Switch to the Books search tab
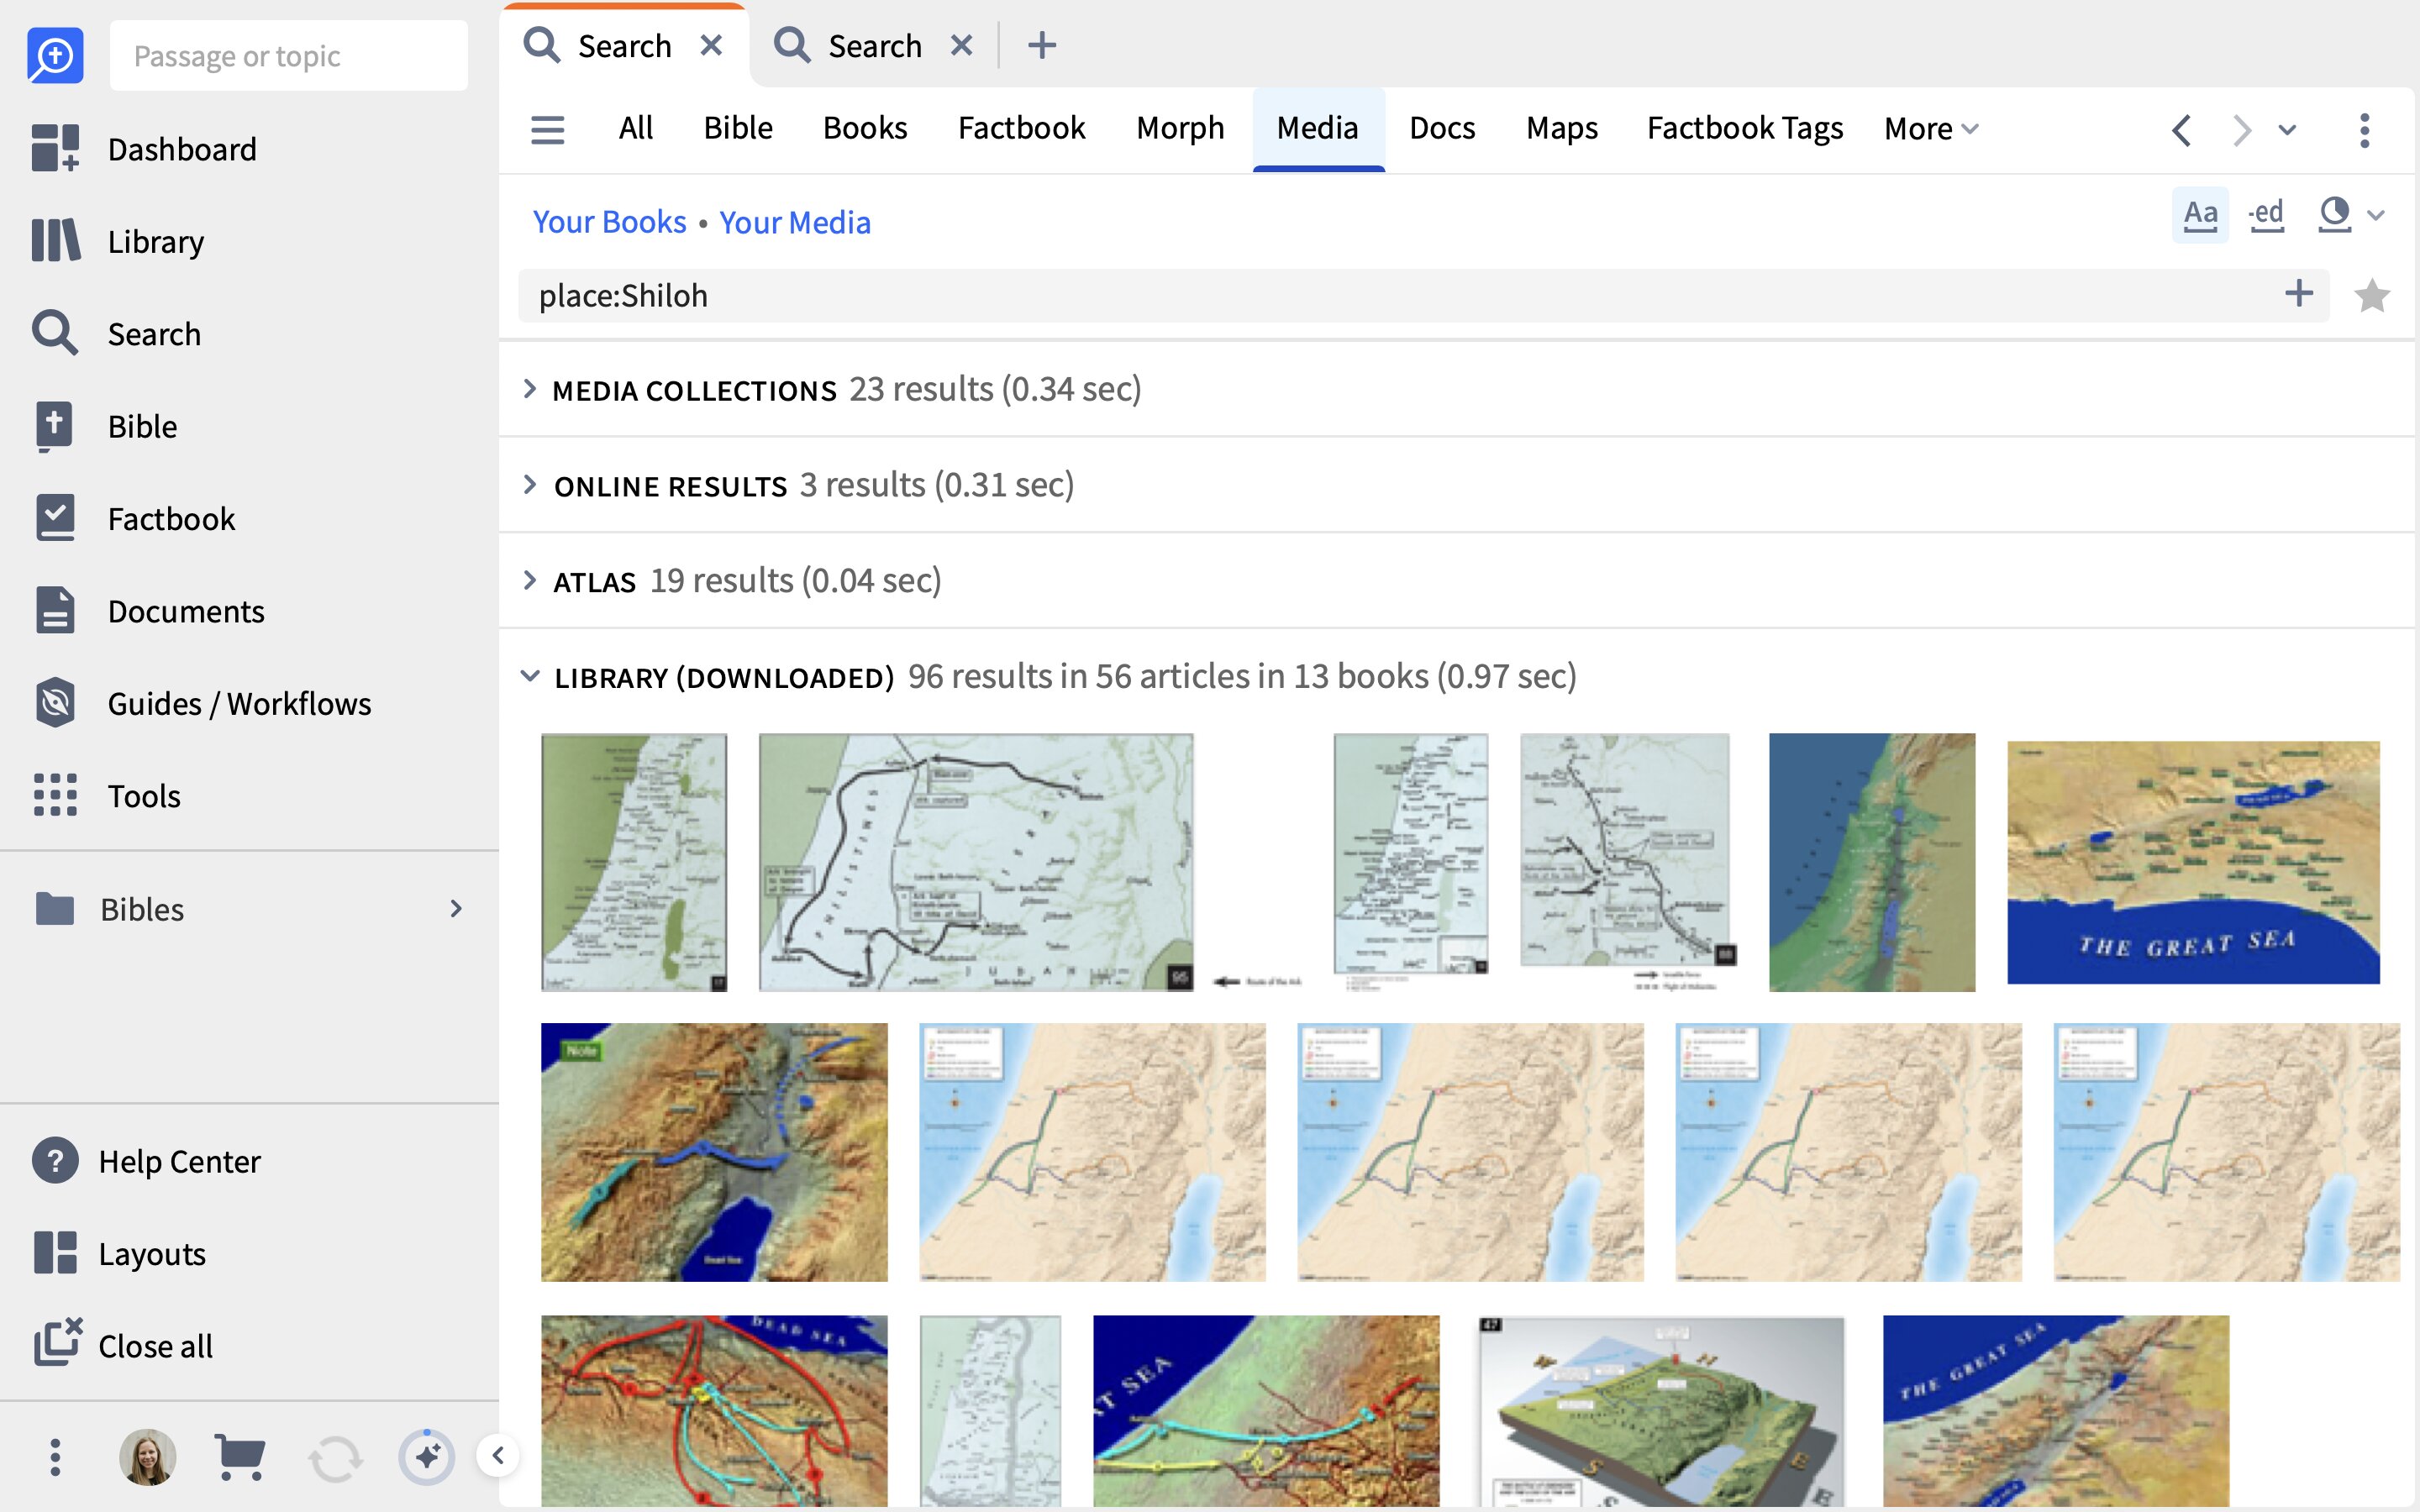2420x1512 pixels. 865,128
